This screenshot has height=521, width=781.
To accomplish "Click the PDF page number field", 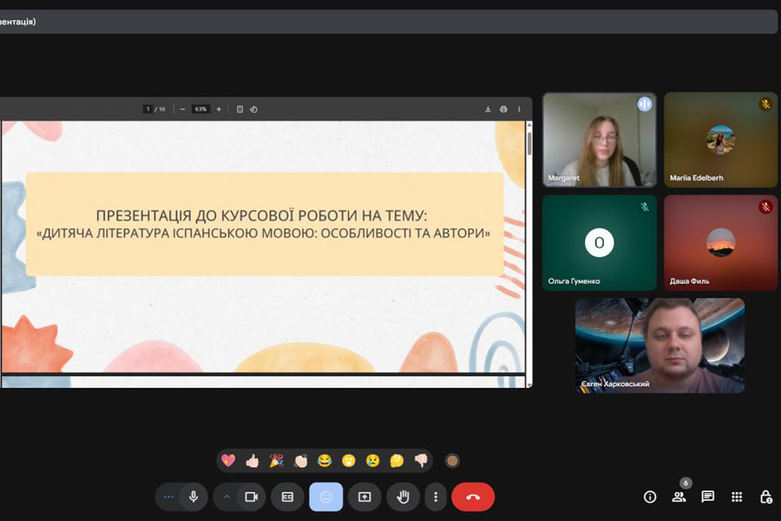I will pos(148,109).
